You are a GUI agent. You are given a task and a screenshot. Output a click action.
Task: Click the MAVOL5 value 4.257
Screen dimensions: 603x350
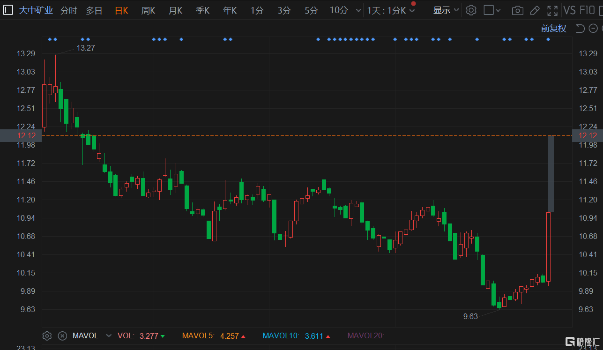coord(229,336)
